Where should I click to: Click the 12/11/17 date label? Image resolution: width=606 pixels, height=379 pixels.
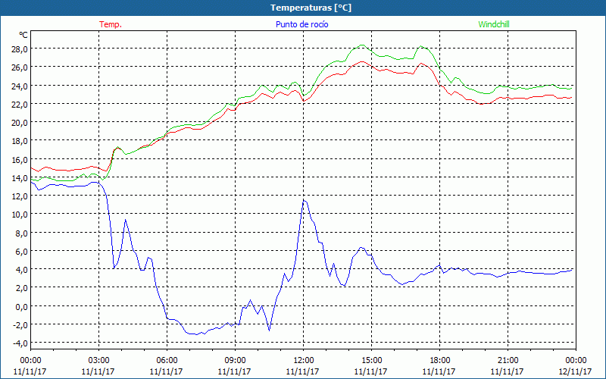pyautogui.click(x=575, y=371)
